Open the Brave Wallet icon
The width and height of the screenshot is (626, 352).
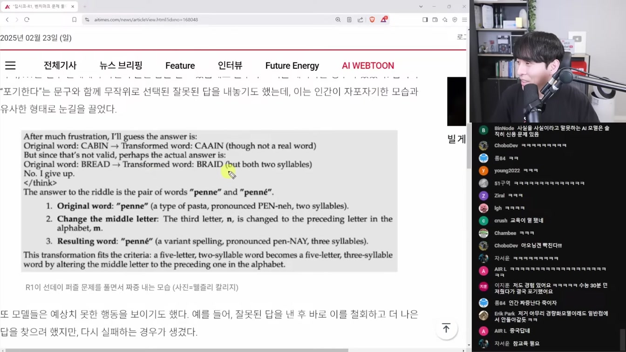coord(435,20)
